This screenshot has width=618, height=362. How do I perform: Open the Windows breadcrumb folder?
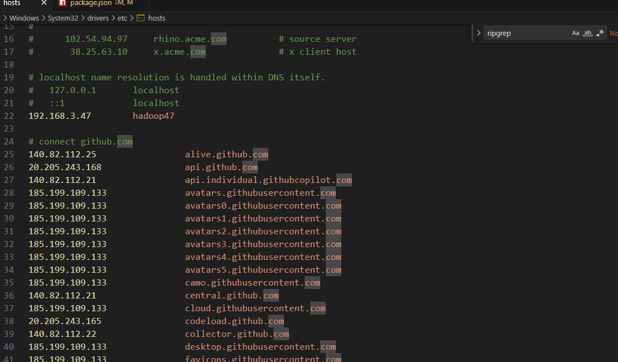coord(24,18)
